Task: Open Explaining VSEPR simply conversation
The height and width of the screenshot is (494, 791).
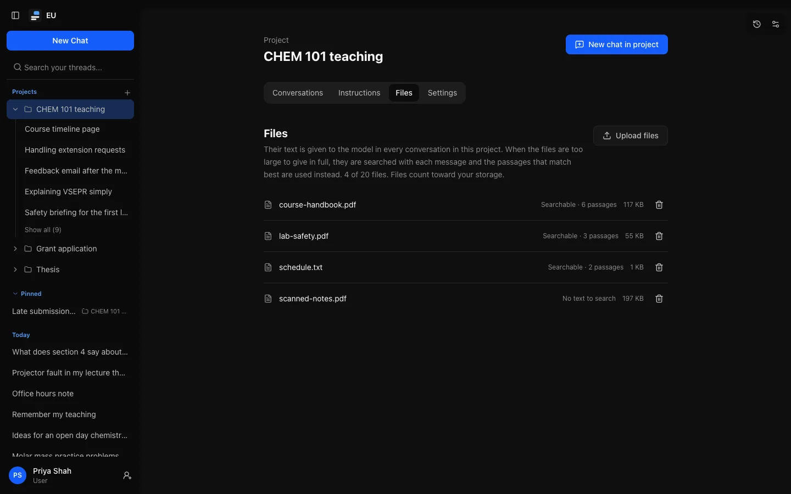Action: (x=77, y=192)
